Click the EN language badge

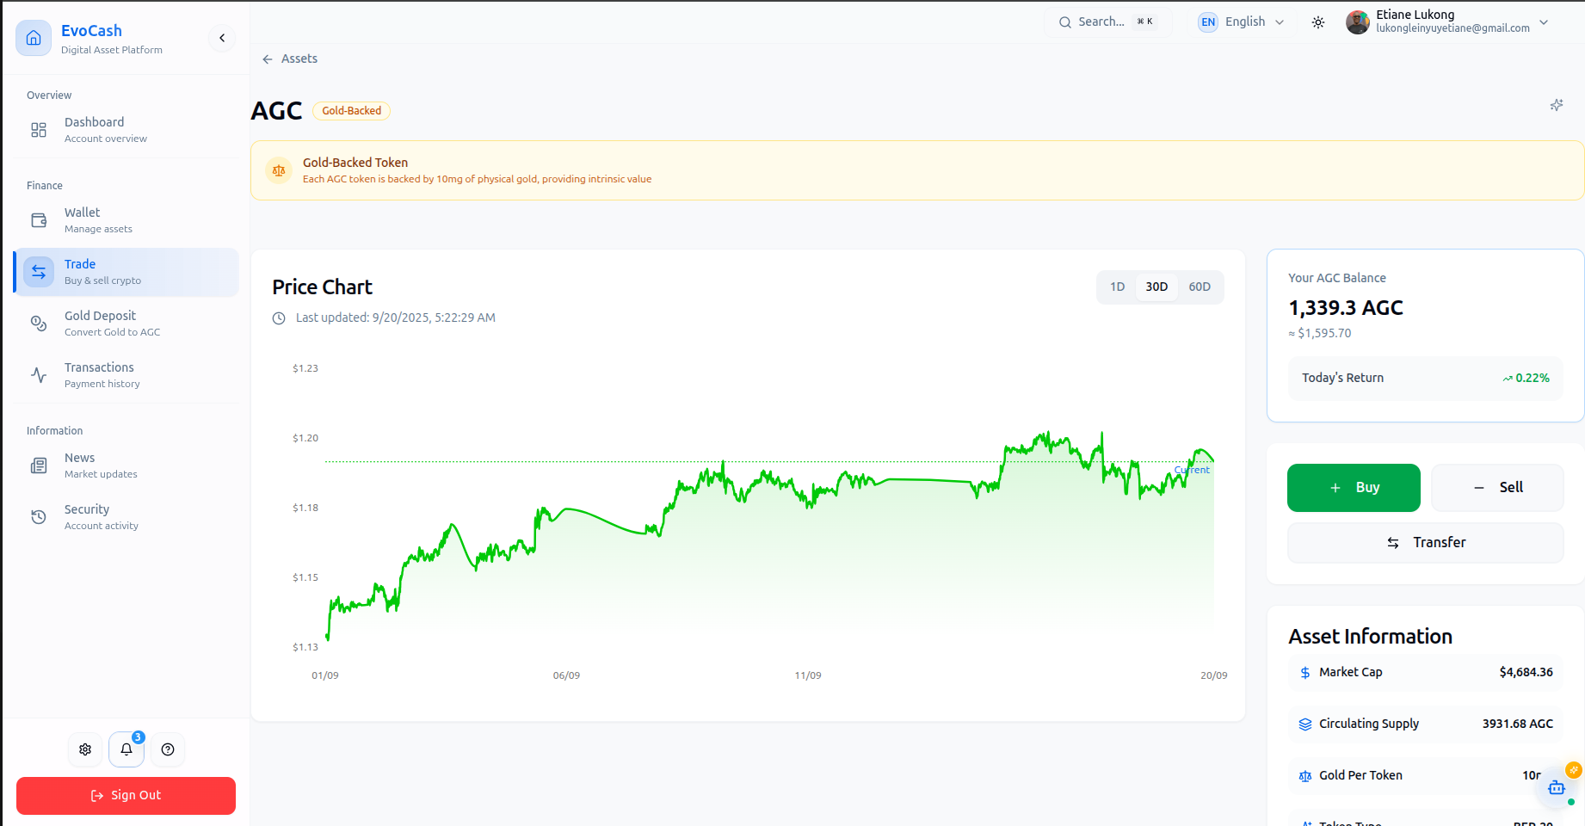[x=1208, y=22]
